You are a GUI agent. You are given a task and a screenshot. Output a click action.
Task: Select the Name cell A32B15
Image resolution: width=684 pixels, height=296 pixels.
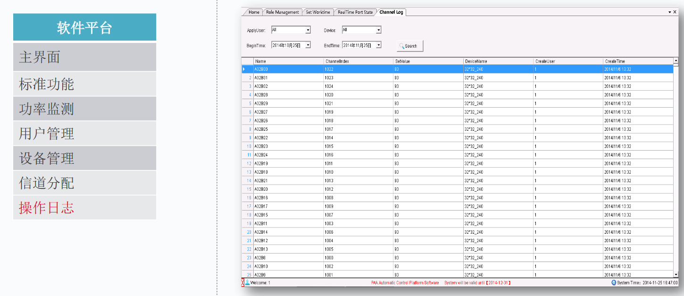click(289, 215)
